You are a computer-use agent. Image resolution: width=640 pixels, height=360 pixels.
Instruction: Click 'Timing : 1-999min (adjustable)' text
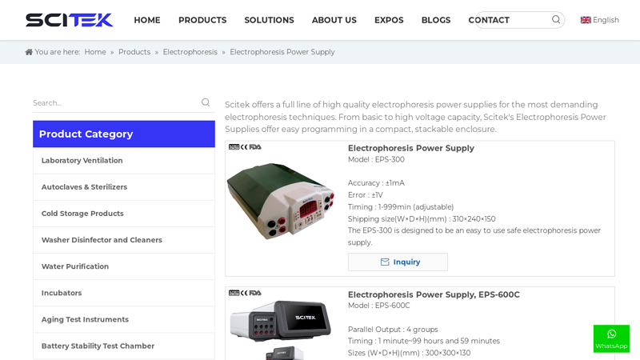[401, 207]
